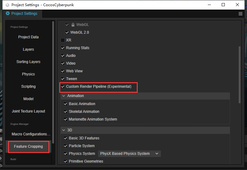The image size is (247, 170).
Task: Maximize the Project Settings window
Action: coord(223,5)
